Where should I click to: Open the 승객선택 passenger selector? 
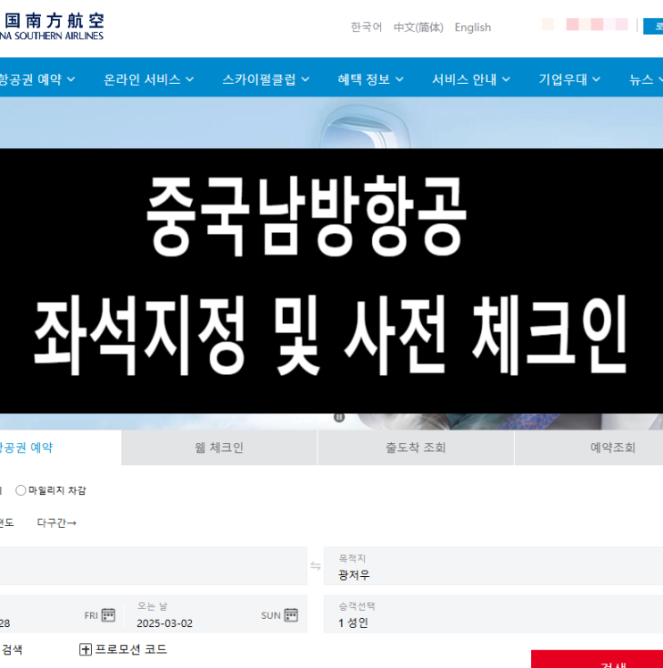pos(493,614)
